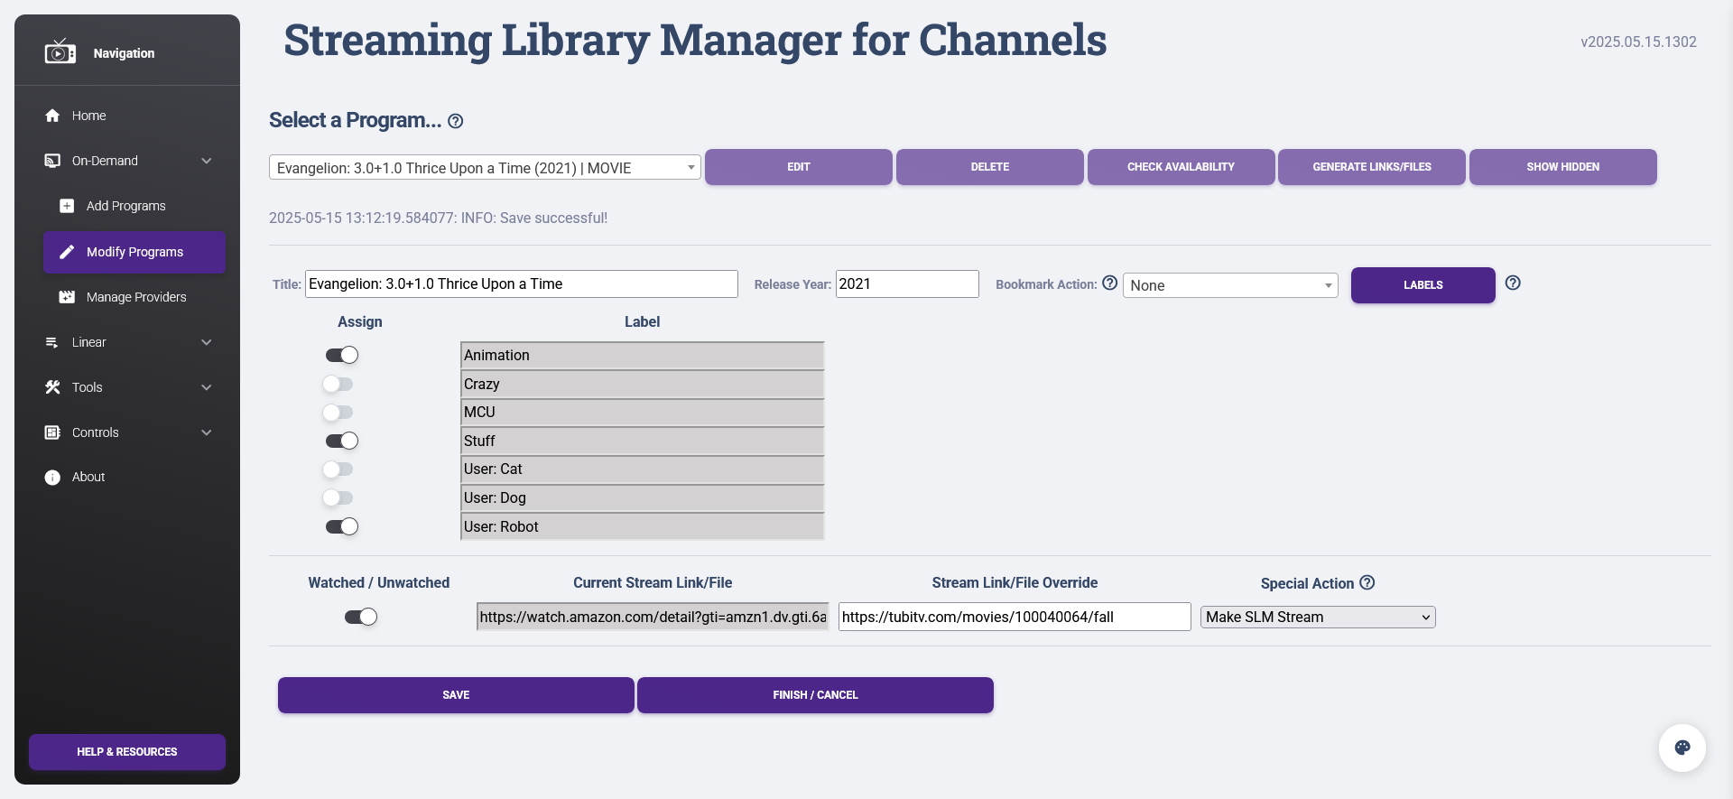Click the Controls panel icon
The height and width of the screenshot is (799, 1733).
52,432
